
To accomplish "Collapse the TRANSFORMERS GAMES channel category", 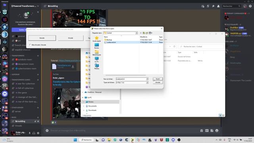I will (21, 80).
